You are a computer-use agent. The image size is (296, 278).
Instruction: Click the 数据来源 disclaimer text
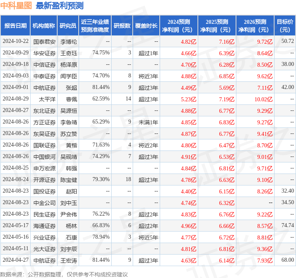pos(64,274)
